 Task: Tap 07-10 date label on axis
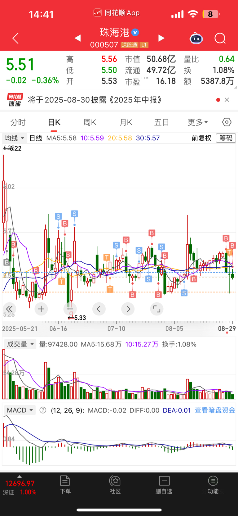click(x=116, y=328)
